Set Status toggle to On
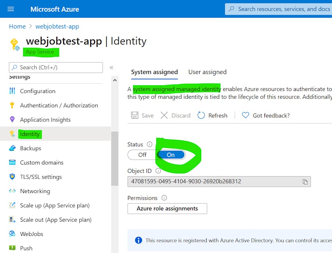The width and height of the screenshot is (332, 253). (x=171, y=155)
